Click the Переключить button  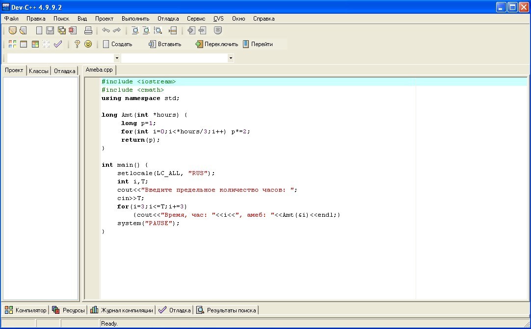(x=216, y=44)
